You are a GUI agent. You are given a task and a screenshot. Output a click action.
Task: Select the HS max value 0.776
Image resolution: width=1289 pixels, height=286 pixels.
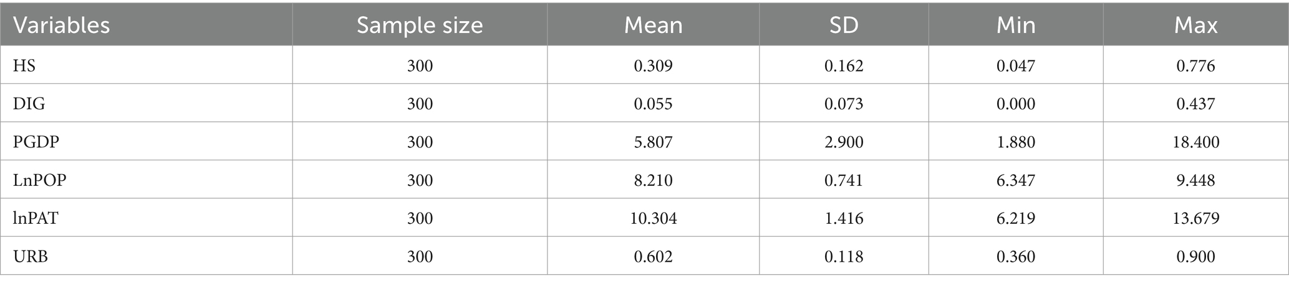(x=1195, y=65)
